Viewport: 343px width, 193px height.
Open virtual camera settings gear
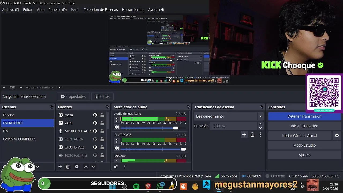[337, 136]
